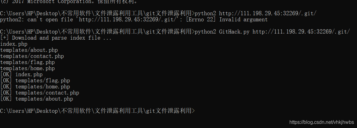Click the templates/flag.php entry without OK prefix
The image size is (357, 128).
27,62
